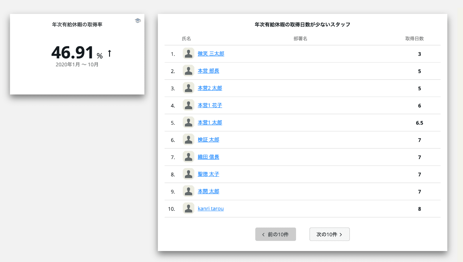Open staff link 本営1 花子
The width and height of the screenshot is (463, 262).
(210, 105)
